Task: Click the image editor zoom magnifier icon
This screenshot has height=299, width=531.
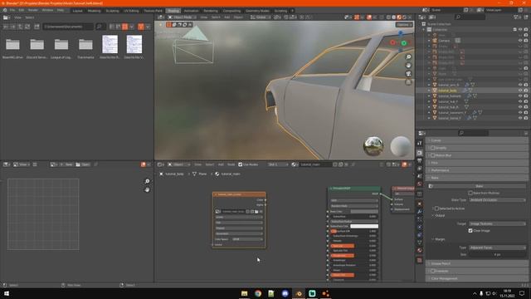Action: (147, 181)
